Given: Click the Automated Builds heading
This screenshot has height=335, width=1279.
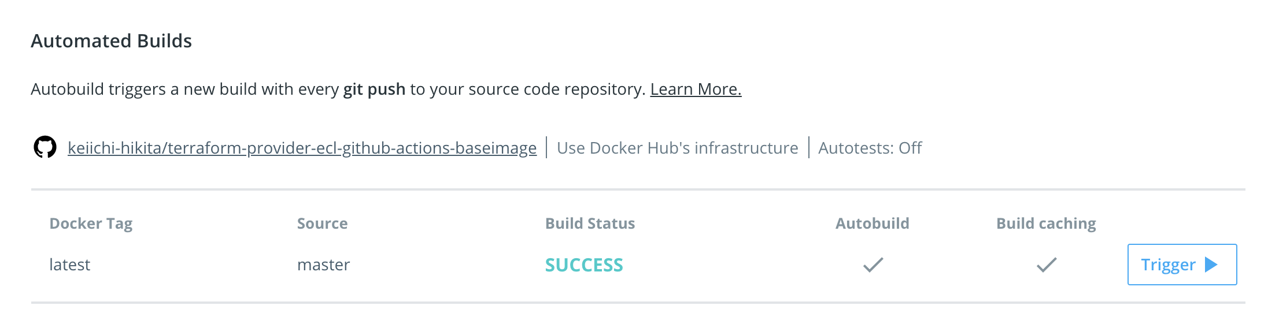Looking at the screenshot, I should [112, 41].
